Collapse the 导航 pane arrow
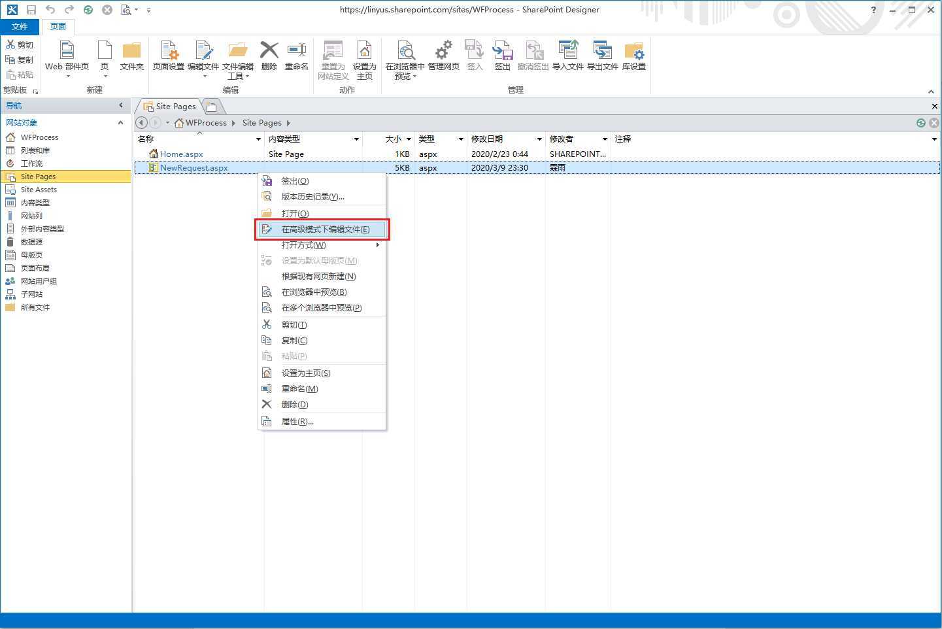942x629 pixels. [121, 105]
